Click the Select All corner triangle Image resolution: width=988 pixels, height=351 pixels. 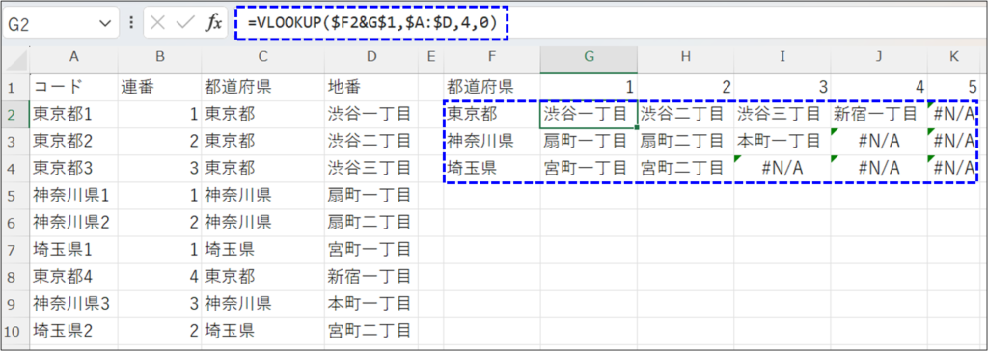tap(15, 60)
